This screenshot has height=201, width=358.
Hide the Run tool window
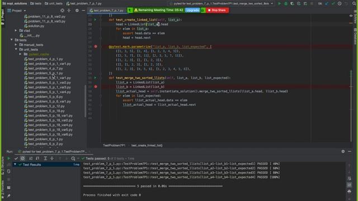click(x=350, y=151)
